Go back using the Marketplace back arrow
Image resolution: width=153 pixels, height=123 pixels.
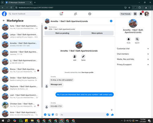tap(4, 21)
